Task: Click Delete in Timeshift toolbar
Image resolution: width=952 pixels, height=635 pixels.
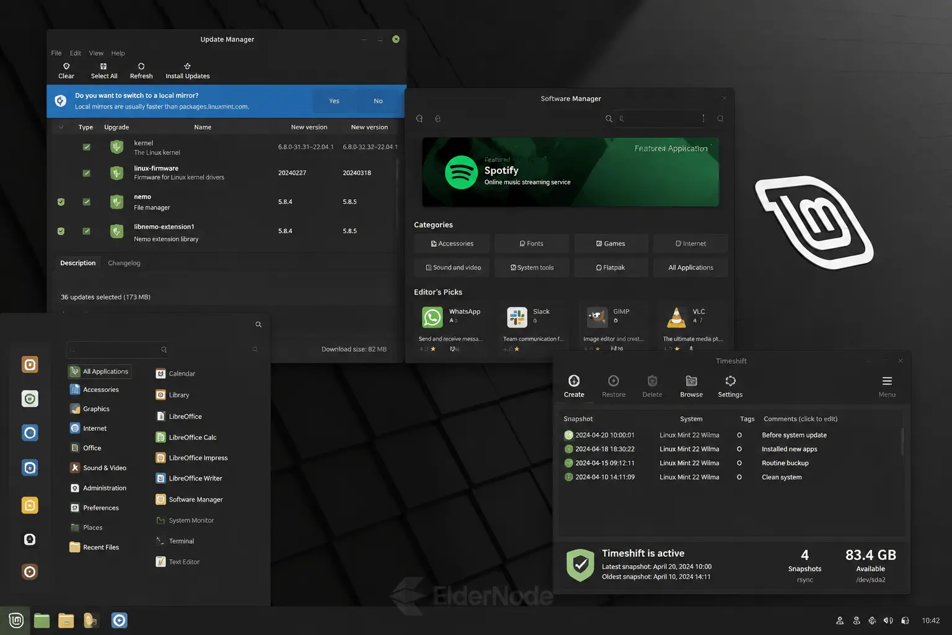Action: (652, 386)
